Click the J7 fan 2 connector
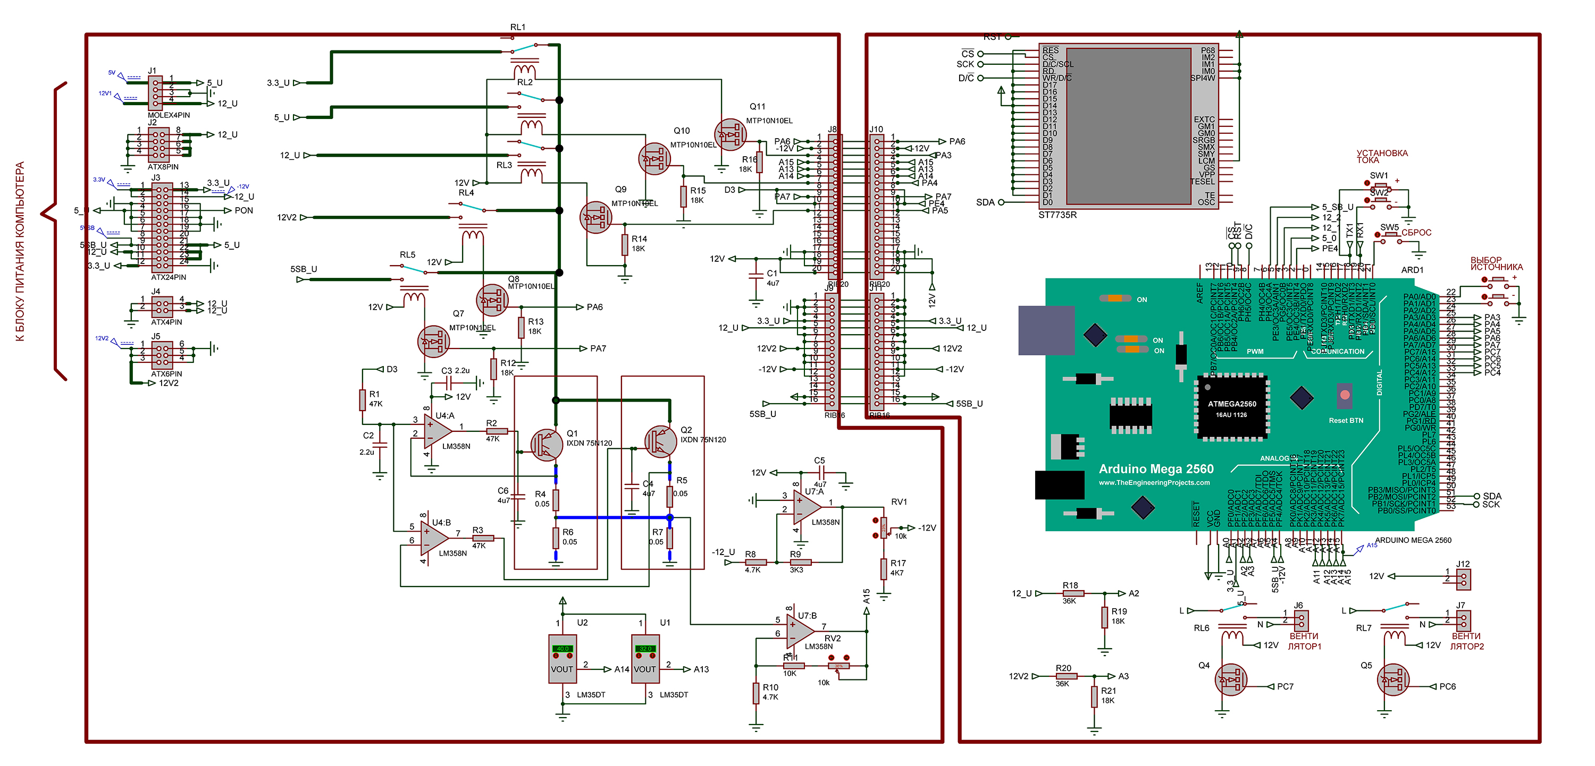Viewport: 1595px width, 766px height. point(1464,620)
